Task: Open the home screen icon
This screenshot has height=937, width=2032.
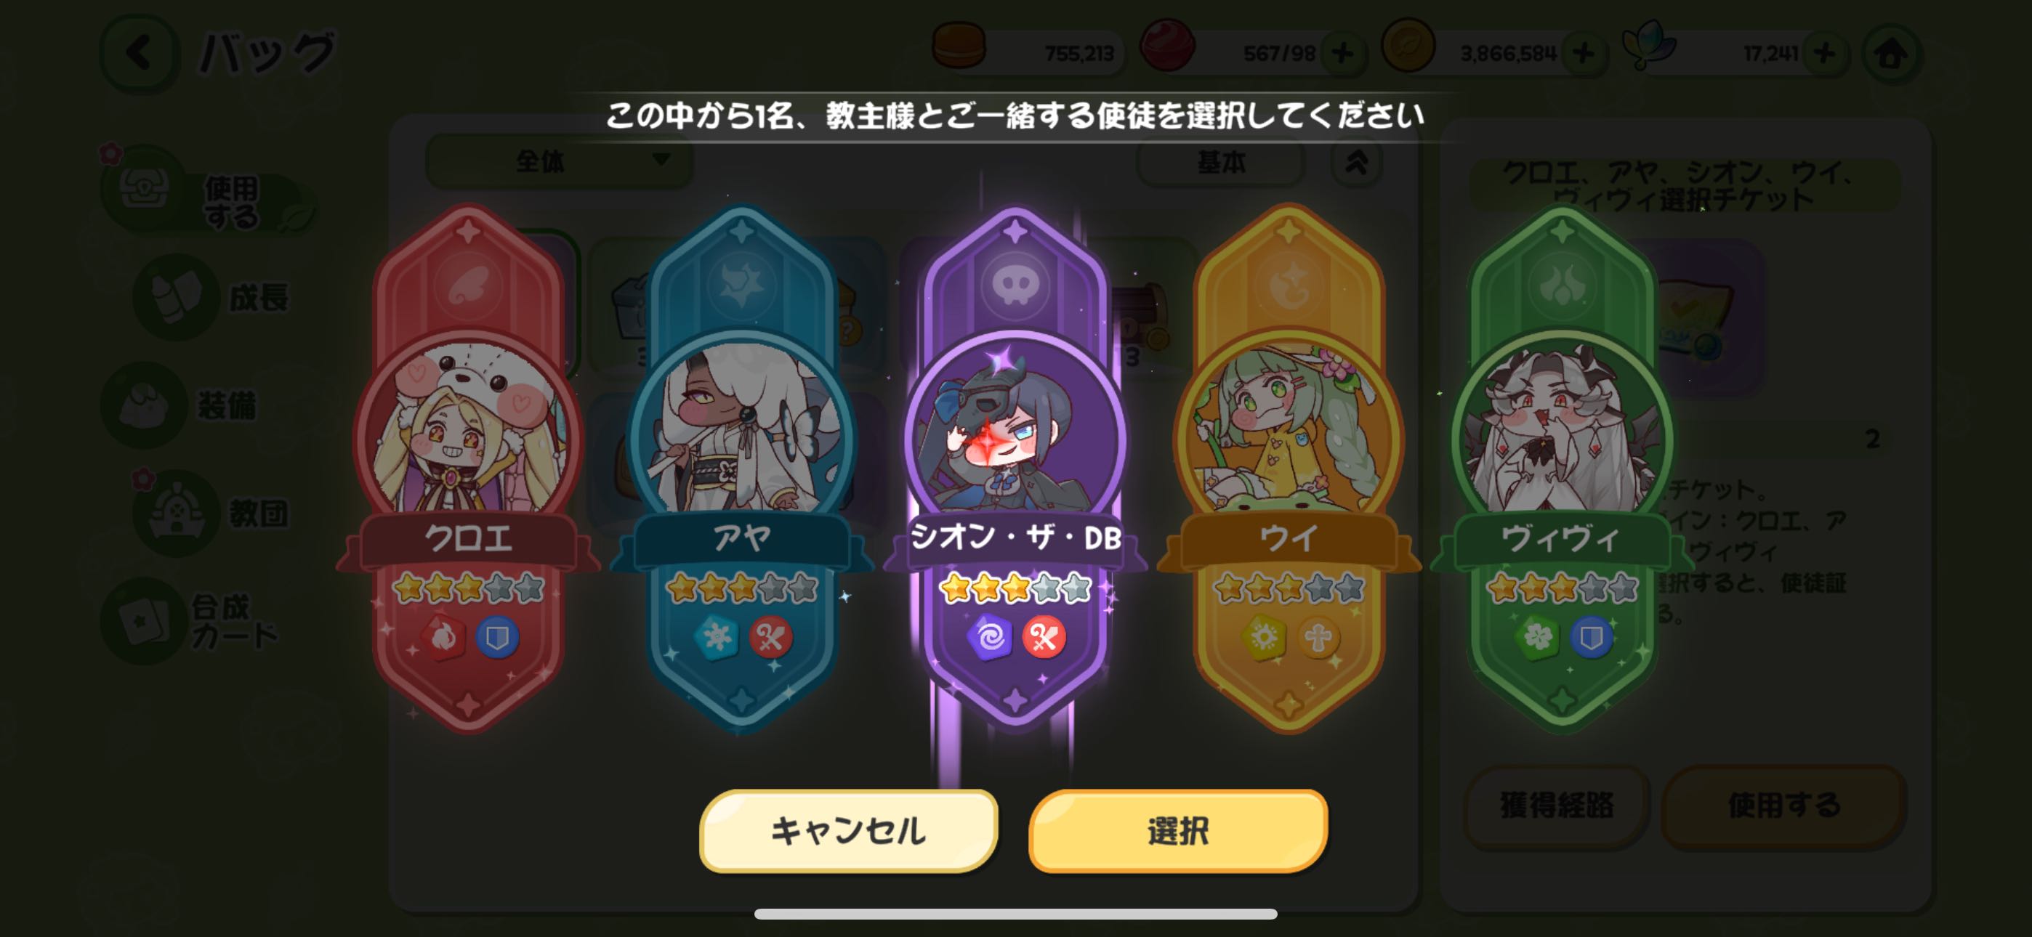Action: tap(1891, 54)
